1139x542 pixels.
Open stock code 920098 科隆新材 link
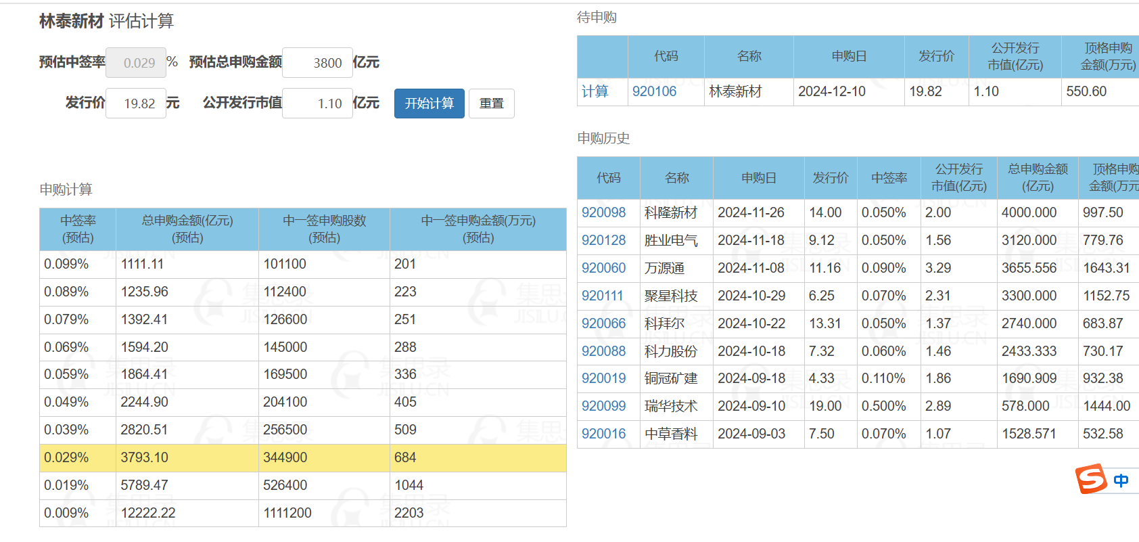click(603, 212)
